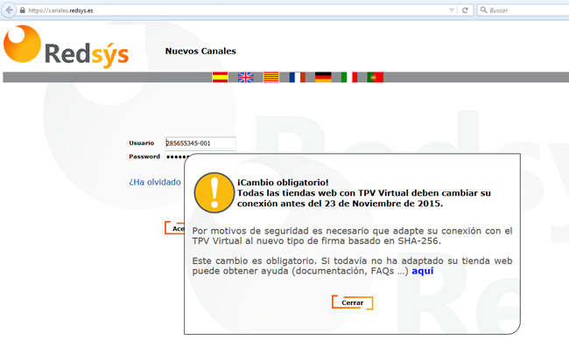Go back with the browser back arrow

tap(9, 10)
